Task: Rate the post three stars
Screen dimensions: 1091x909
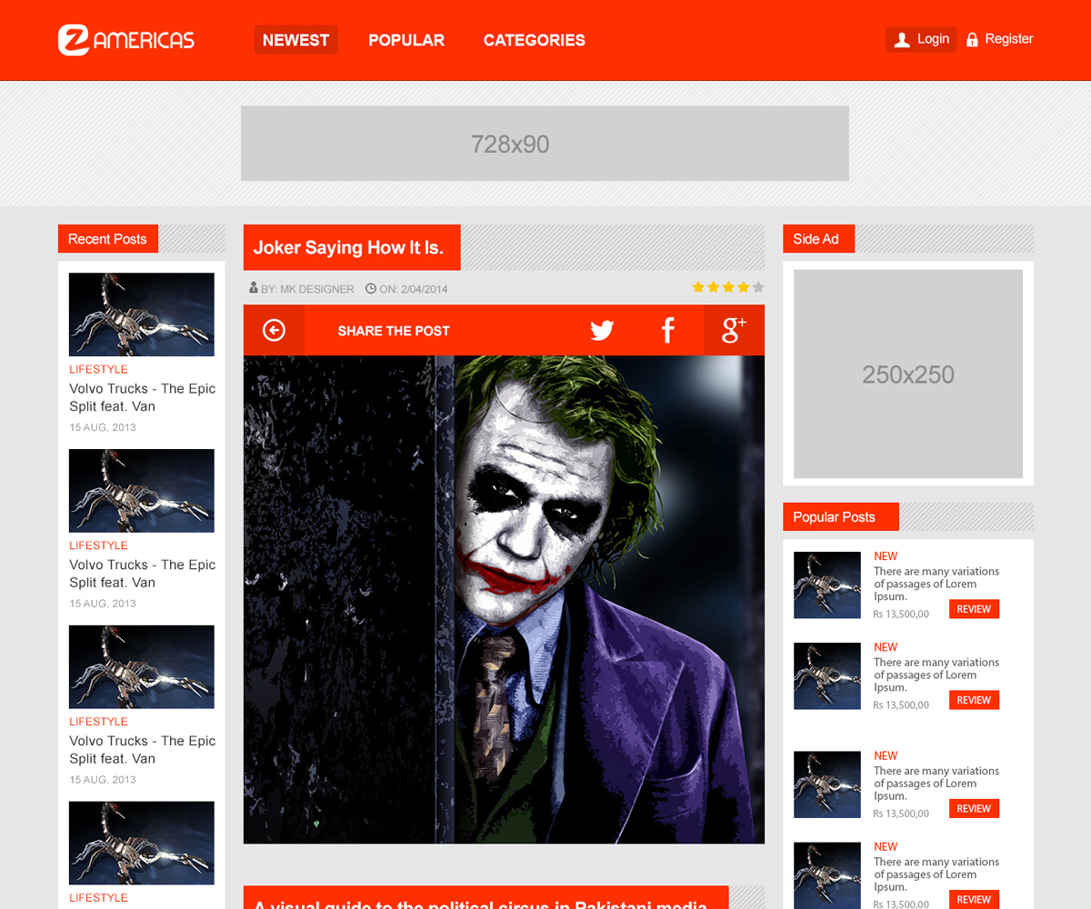Action: (x=728, y=287)
